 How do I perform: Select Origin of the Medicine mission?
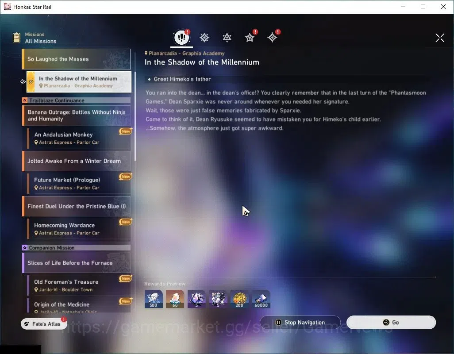tap(79, 305)
